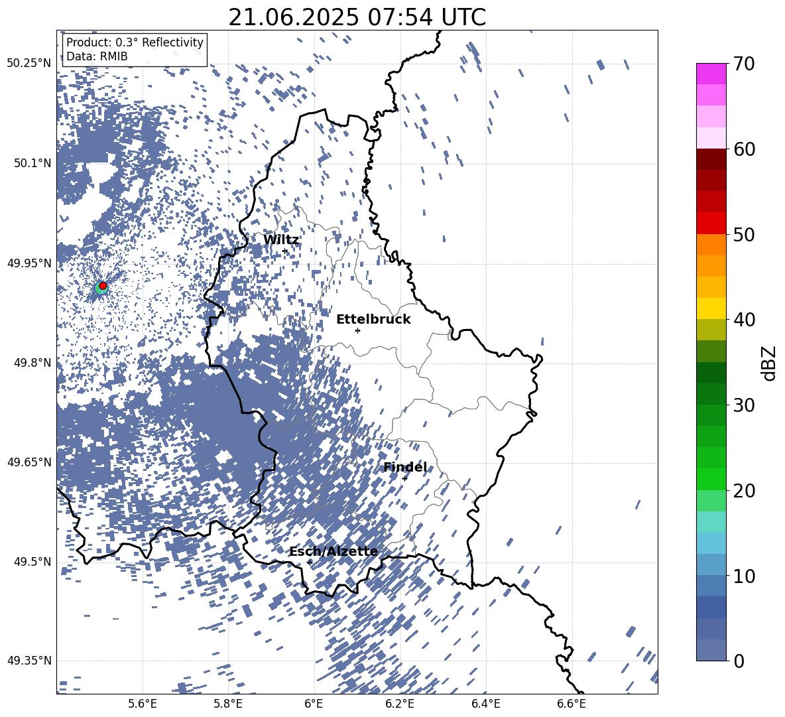Click the latitude label 49.8°N
The width and height of the screenshot is (785, 717).
[x=32, y=363]
